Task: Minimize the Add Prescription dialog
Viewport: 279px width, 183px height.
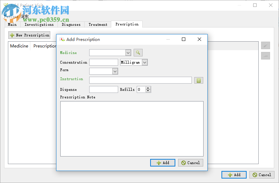Action: pyautogui.click(x=168, y=39)
